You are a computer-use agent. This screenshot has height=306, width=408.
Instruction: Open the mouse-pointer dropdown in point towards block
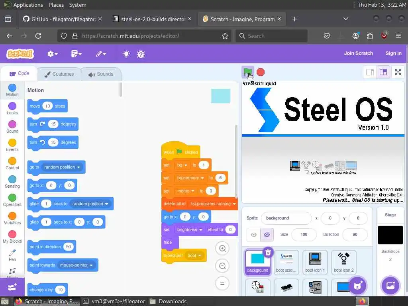tap(76, 265)
